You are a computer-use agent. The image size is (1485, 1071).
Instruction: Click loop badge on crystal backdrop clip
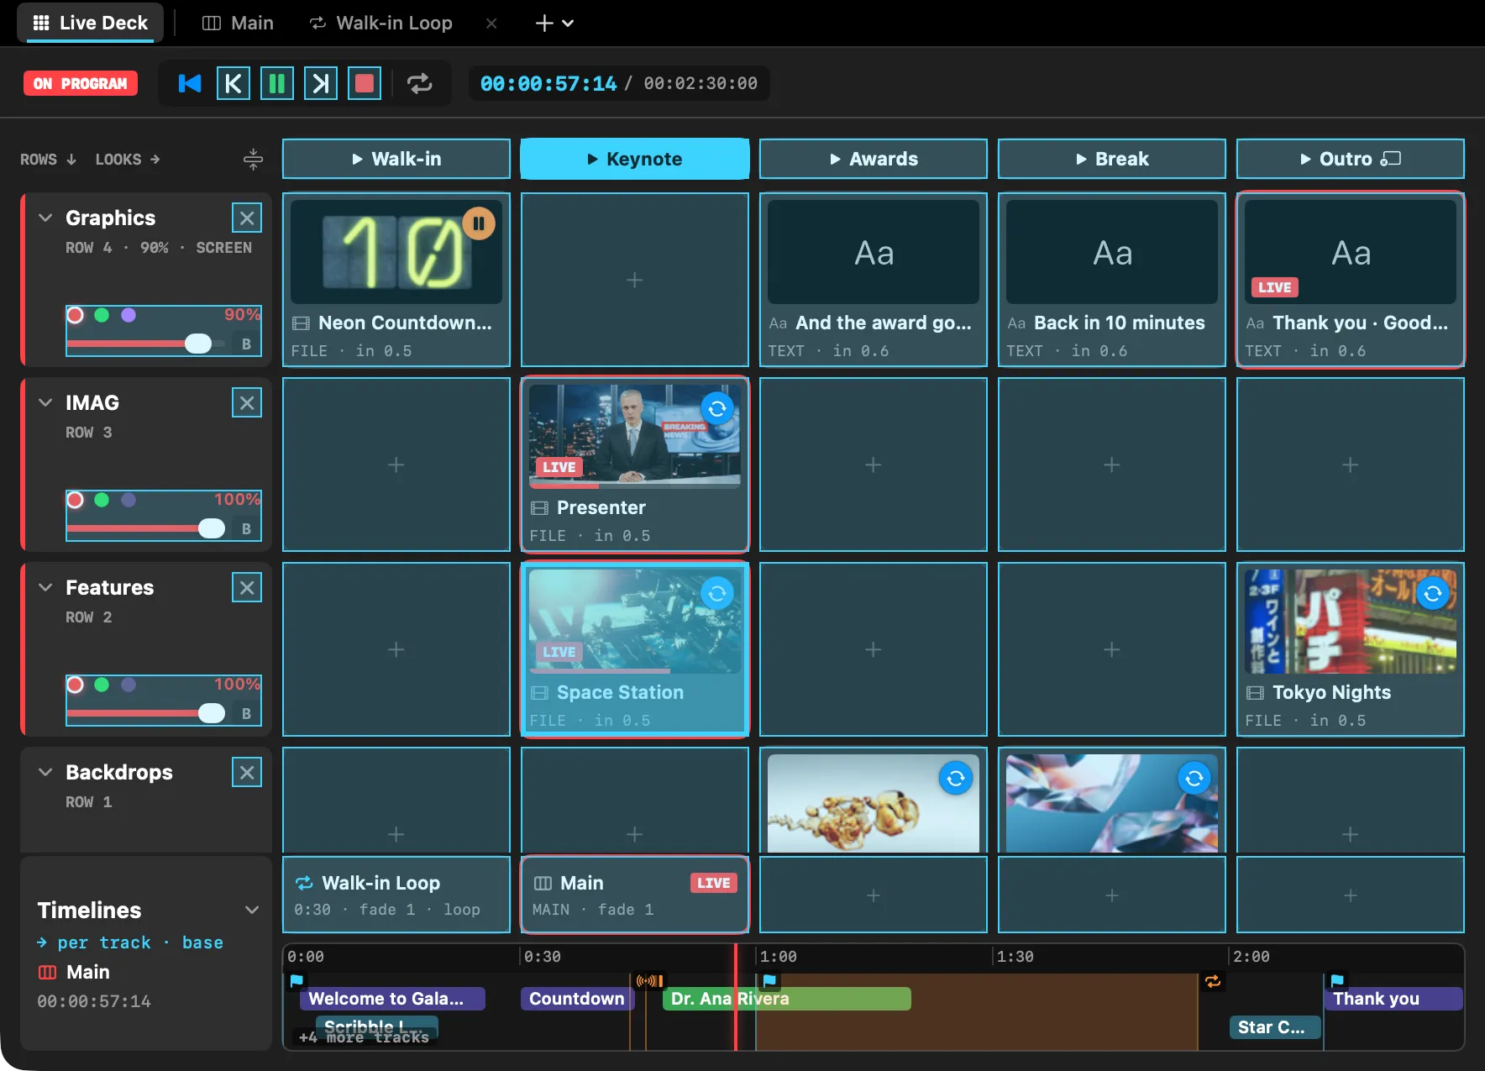[x=1194, y=779]
